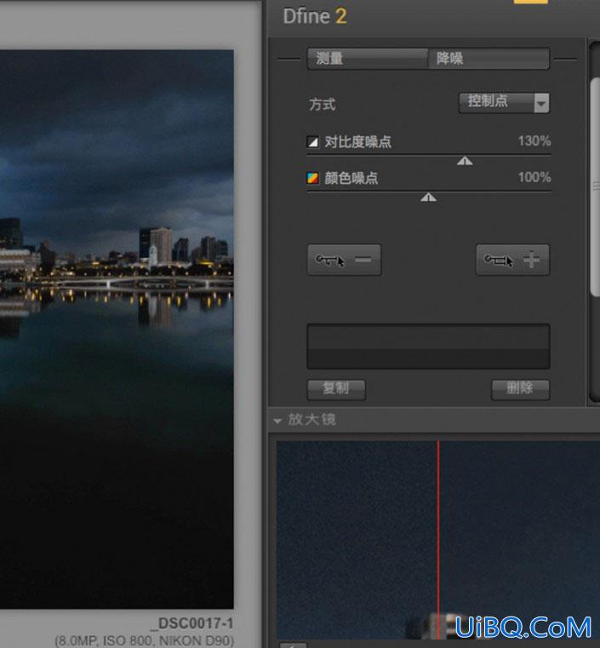Adjust the 对比度噪点 slider handle

point(465,161)
